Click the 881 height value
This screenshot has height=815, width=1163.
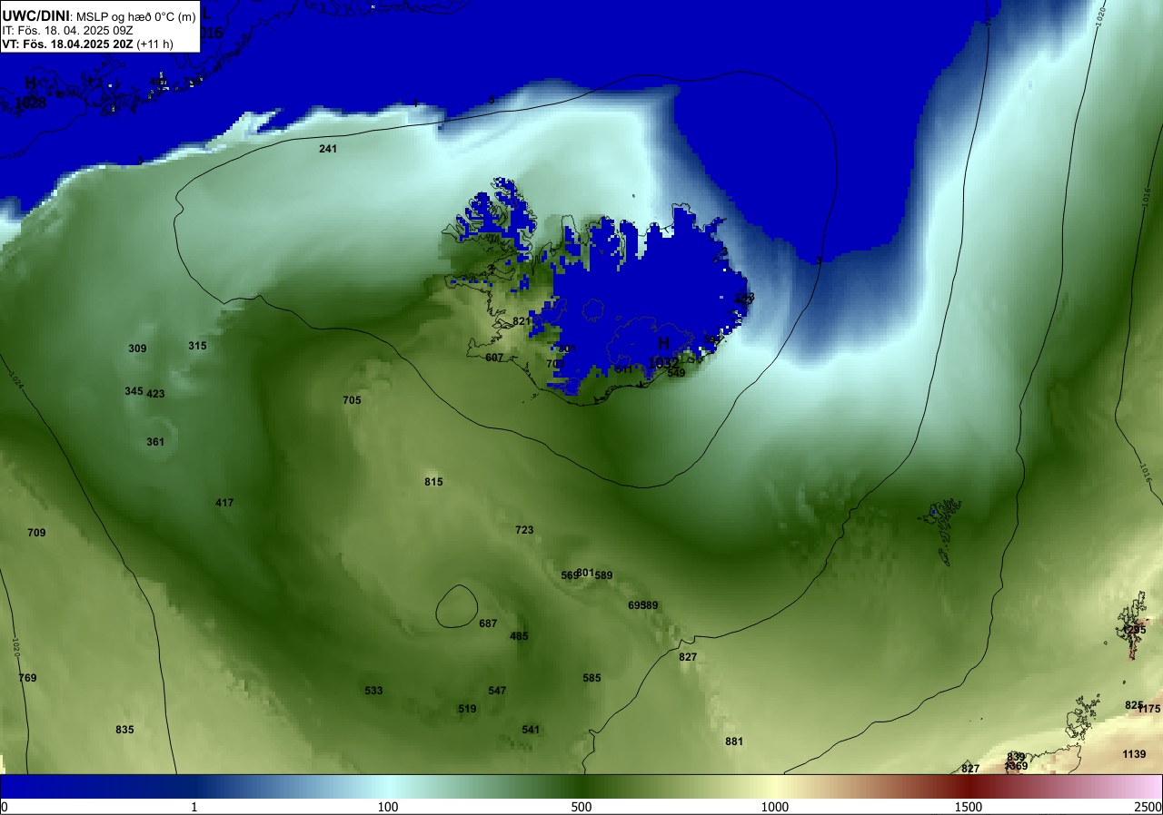pyautogui.click(x=734, y=741)
